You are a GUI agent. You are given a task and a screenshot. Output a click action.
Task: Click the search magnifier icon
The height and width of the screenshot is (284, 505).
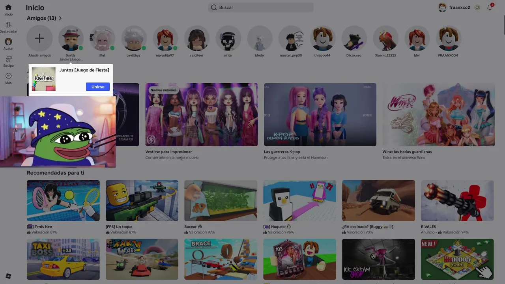pos(214,7)
